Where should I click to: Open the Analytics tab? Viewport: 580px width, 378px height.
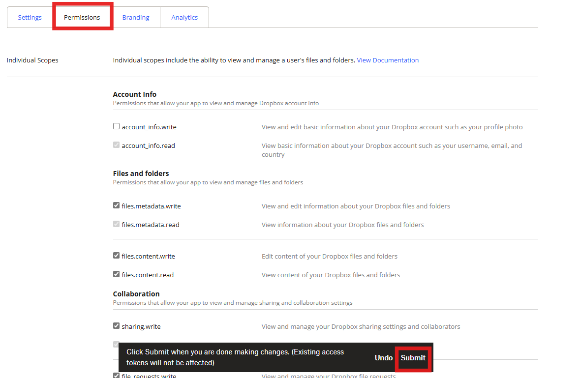184,17
